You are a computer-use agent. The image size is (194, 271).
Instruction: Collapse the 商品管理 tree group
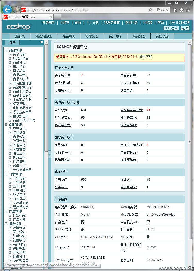[6, 50]
